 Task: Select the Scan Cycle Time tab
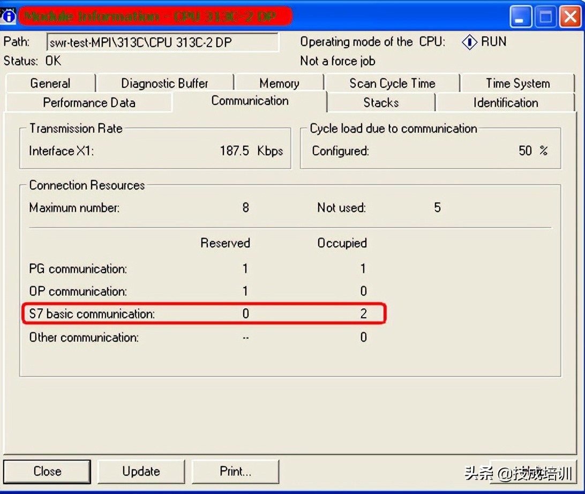click(392, 83)
